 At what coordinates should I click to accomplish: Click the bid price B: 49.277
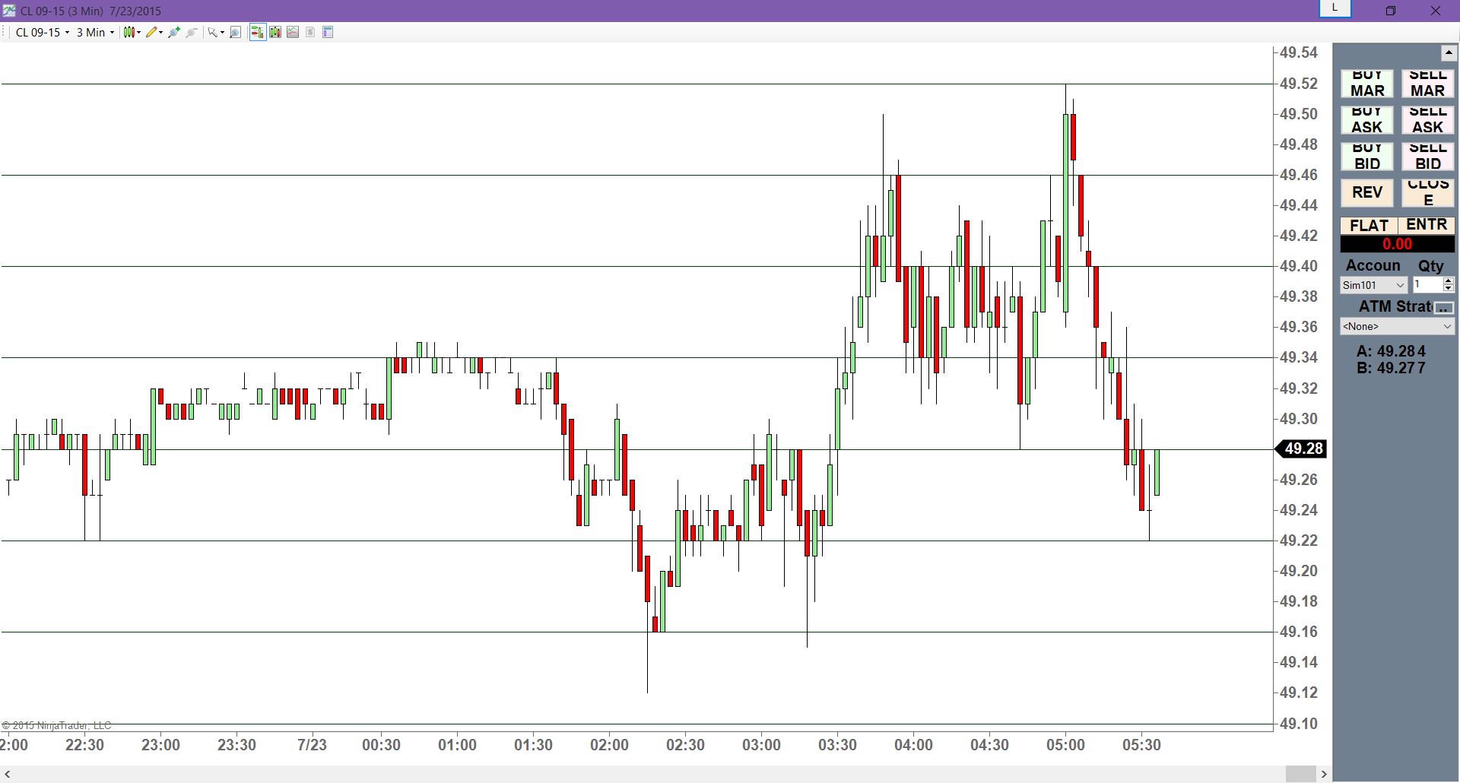1391,368
